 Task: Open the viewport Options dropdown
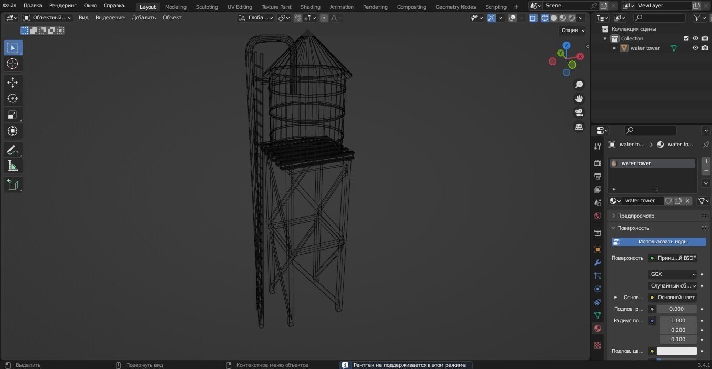(573, 30)
